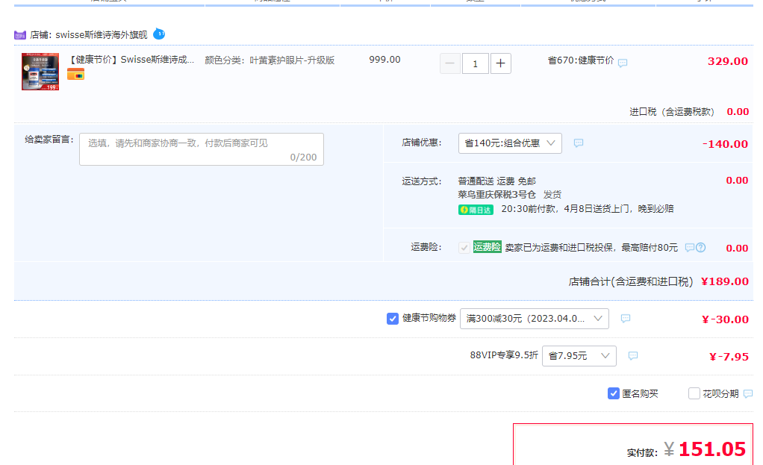Click the -140.00 store discount amount
This screenshot has width=763, height=465.
[725, 144]
